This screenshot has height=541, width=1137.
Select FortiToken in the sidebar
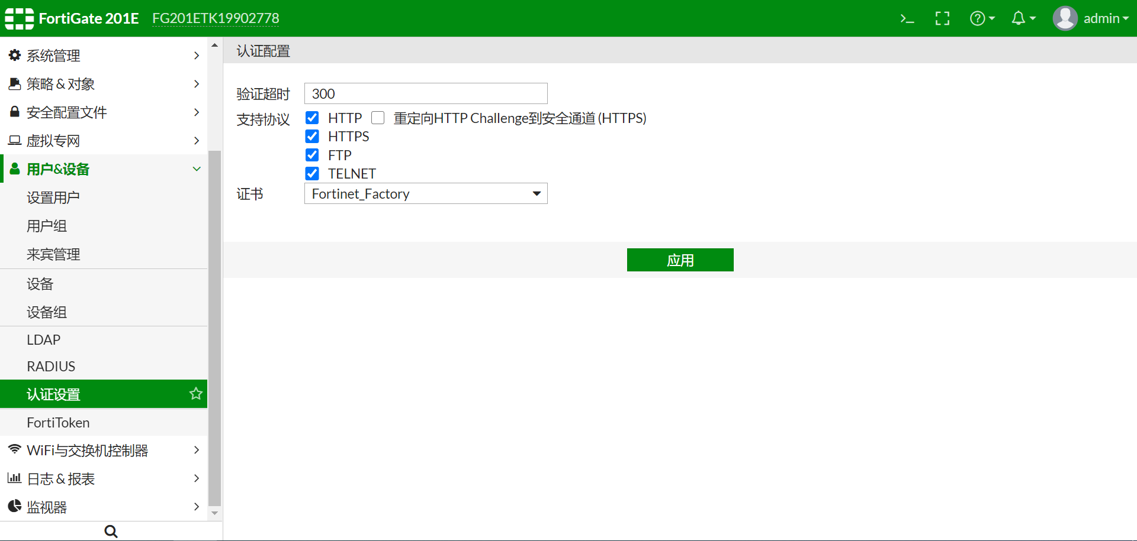pyautogui.click(x=58, y=423)
